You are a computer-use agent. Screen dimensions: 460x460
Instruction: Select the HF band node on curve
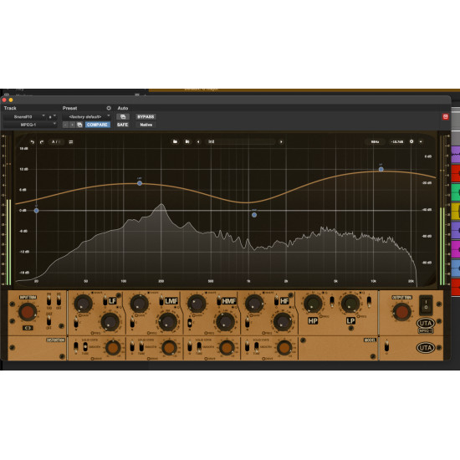click(381, 169)
